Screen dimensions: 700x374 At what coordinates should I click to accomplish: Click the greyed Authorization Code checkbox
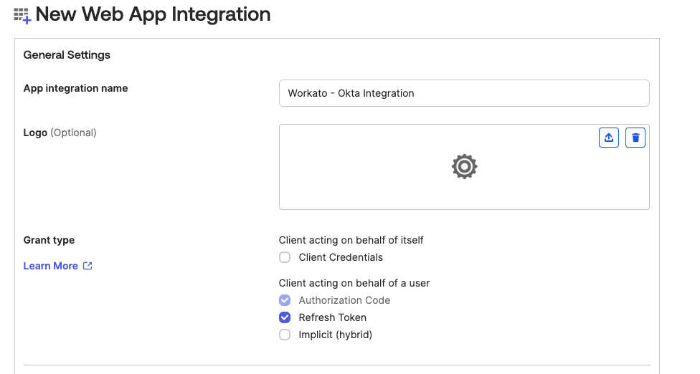(284, 300)
